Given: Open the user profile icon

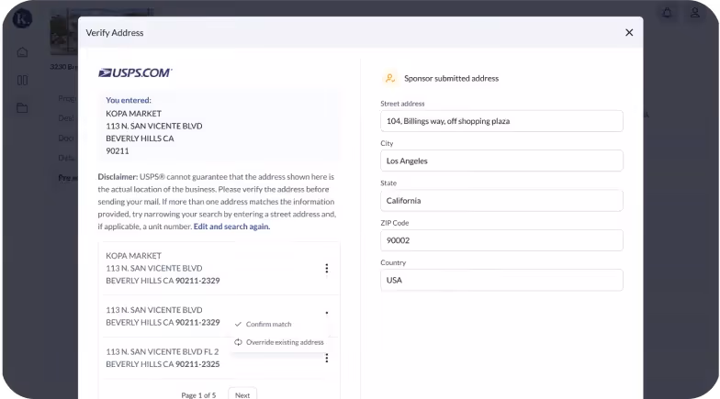Looking at the screenshot, I should (x=694, y=13).
